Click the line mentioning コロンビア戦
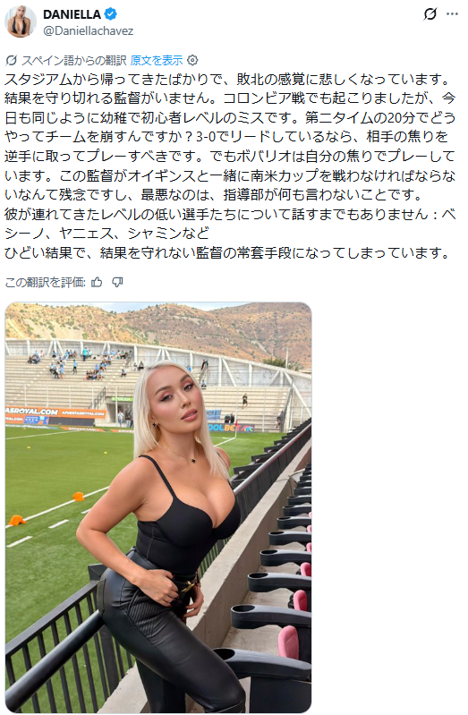This screenshot has height=715, width=468. (230, 98)
